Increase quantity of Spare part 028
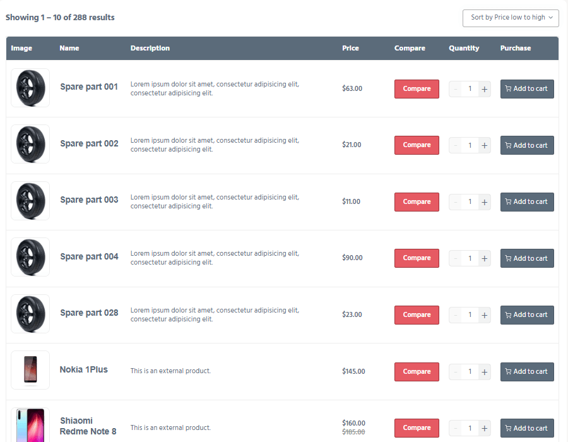 (484, 315)
